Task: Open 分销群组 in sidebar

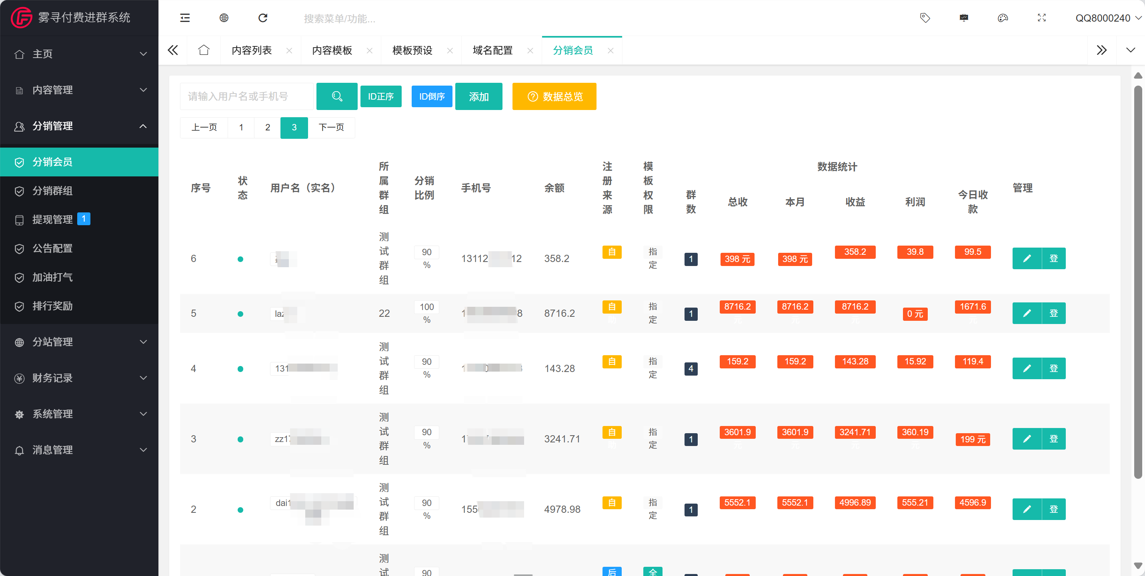Action: tap(79, 191)
